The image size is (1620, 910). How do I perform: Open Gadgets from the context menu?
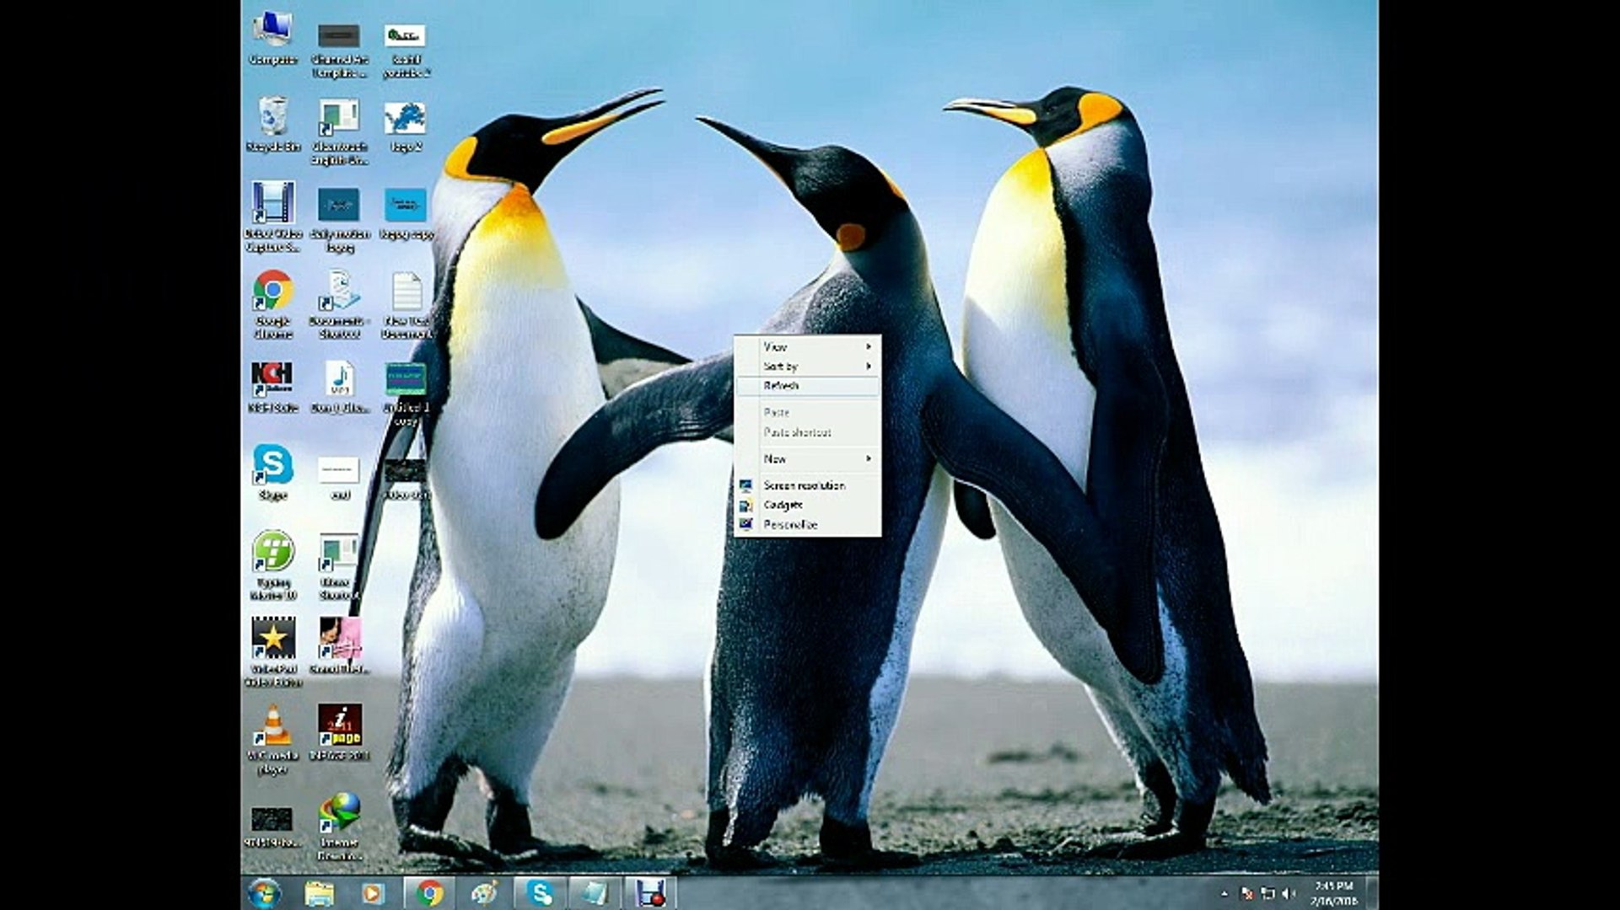pyautogui.click(x=807, y=505)
